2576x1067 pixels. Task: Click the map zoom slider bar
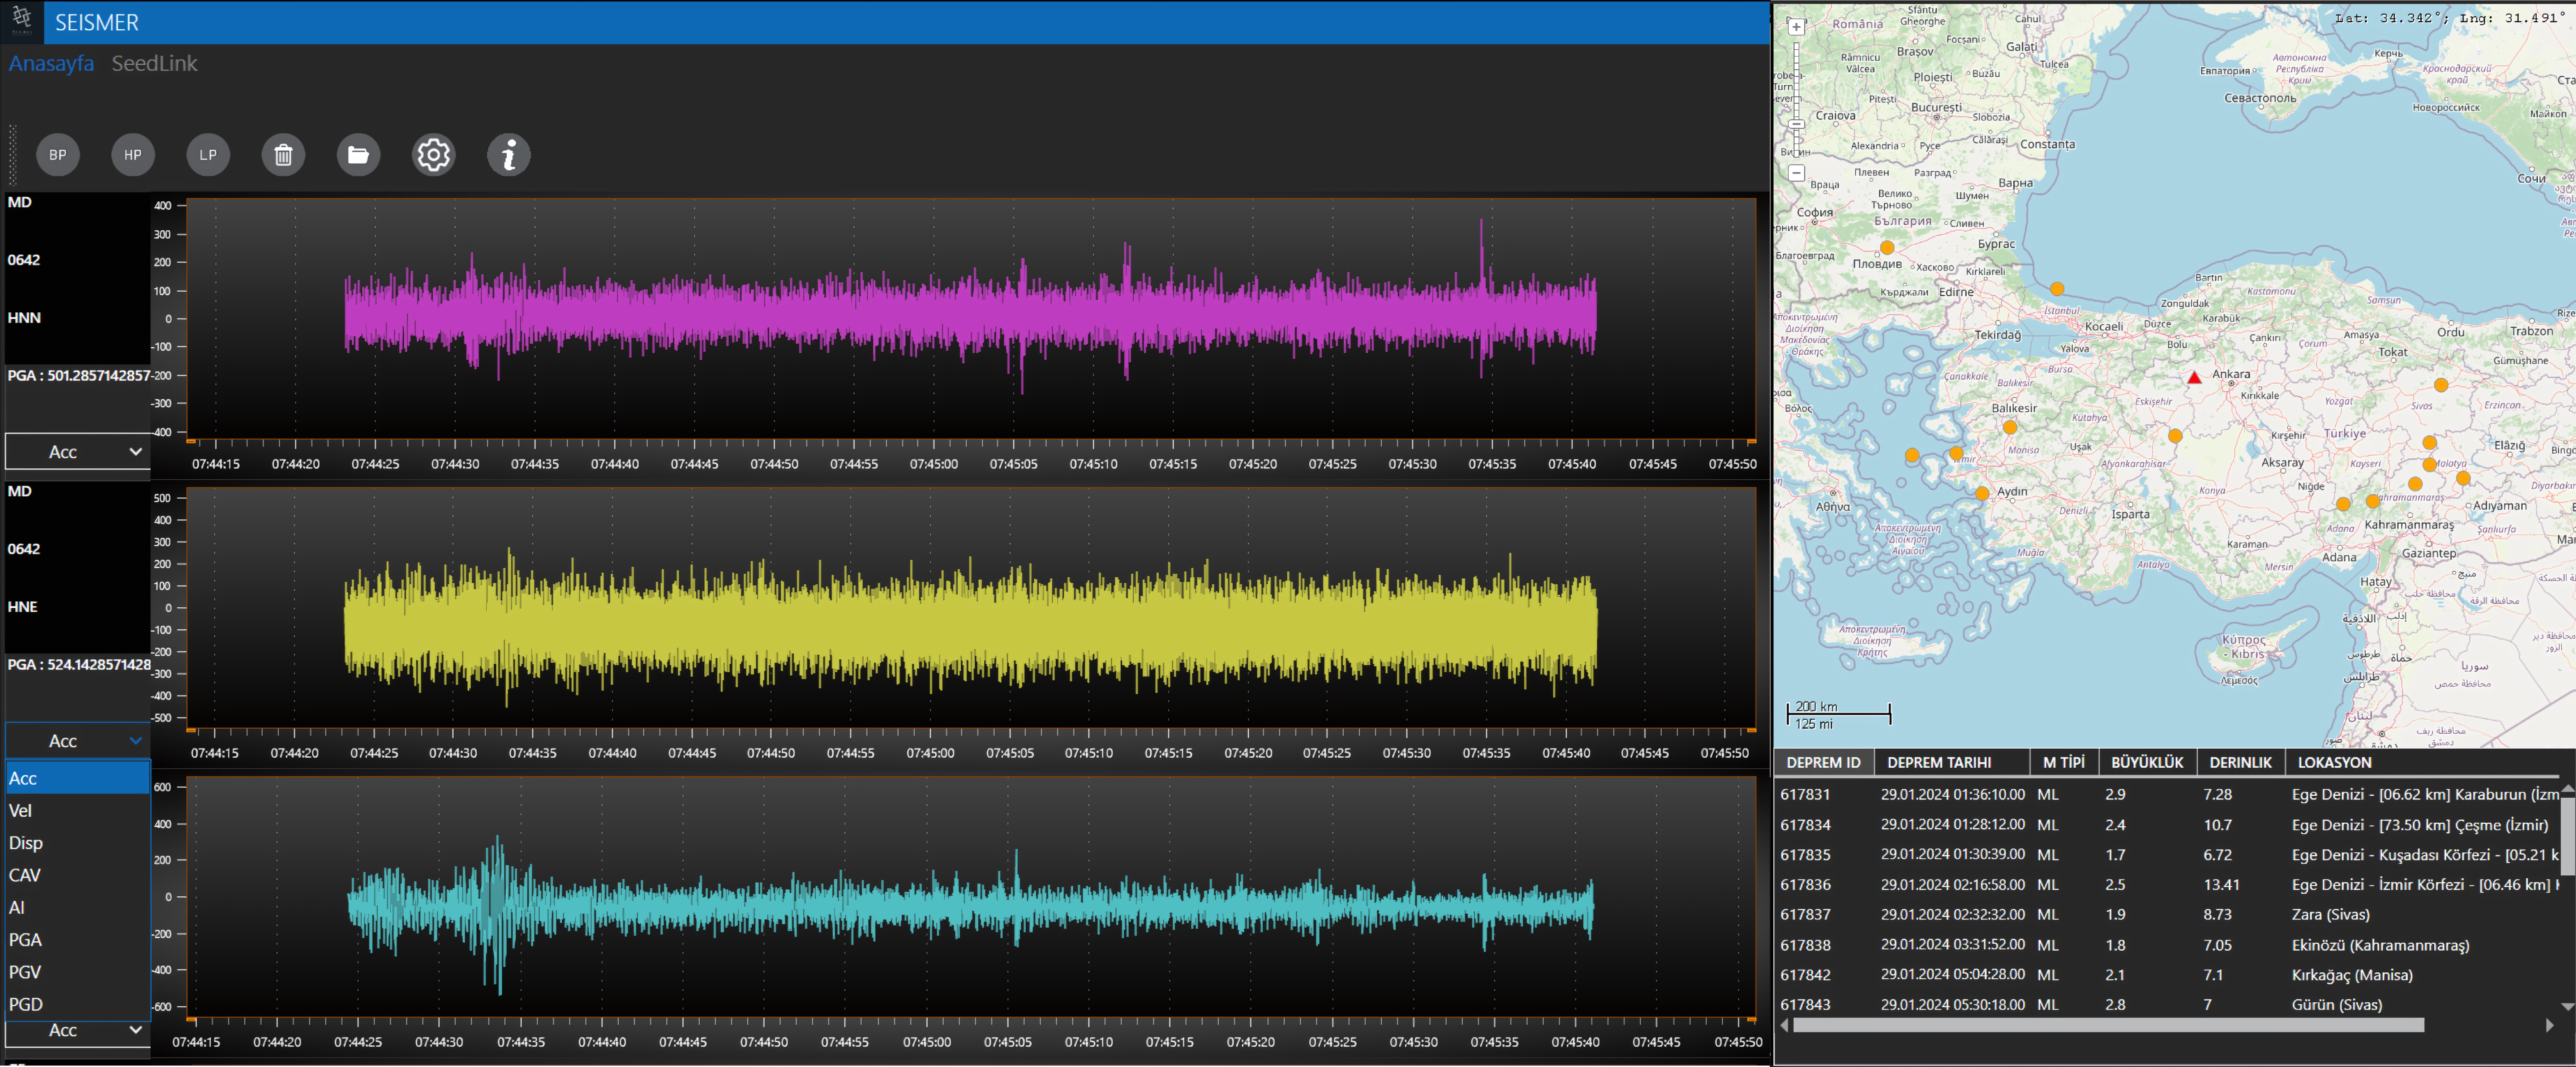[1796, 100]
